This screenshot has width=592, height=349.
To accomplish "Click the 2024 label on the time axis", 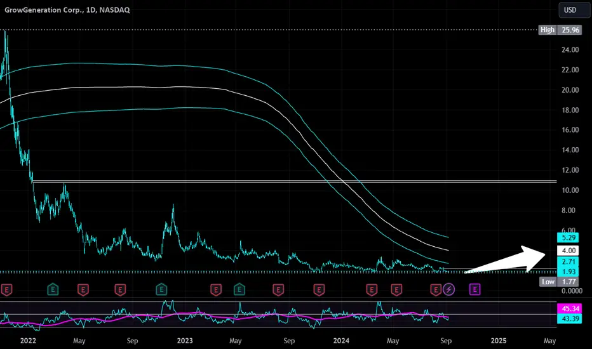I will (x=341, y=341).
